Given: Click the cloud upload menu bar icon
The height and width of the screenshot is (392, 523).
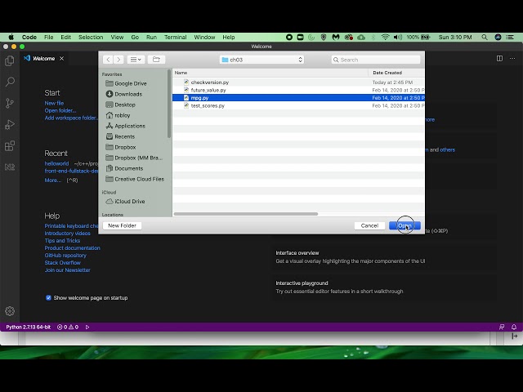Looking at the screenshot, I should click(x=361, y=37).
